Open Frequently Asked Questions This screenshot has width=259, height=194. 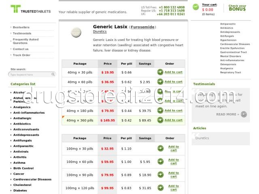tap(25, 41)
